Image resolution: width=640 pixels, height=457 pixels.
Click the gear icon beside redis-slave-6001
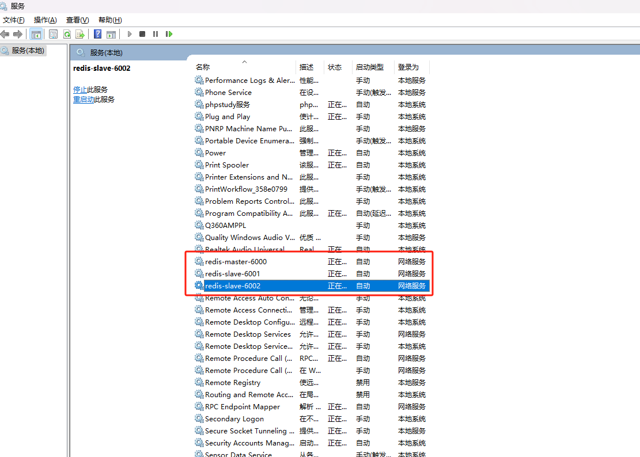coord(199,273)
